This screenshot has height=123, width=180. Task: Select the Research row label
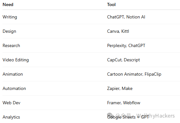point(11,45)
